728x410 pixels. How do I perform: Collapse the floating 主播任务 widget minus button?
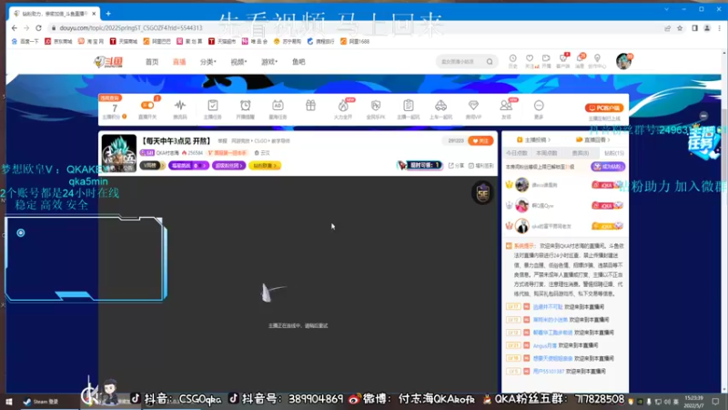(703, 116)
